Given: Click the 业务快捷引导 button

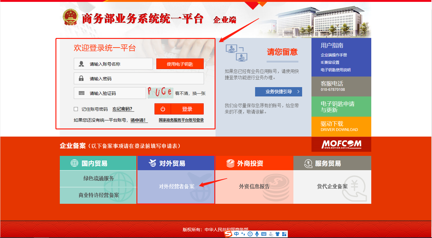Looking at the screenshot, I should pos(278,91).
